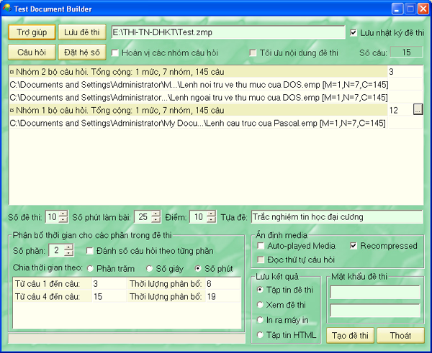The height and width of the screenshot is (353, 432).
Task: Select In ra máy in radio option
Action: pyautogui.click(x=260, y=320)
